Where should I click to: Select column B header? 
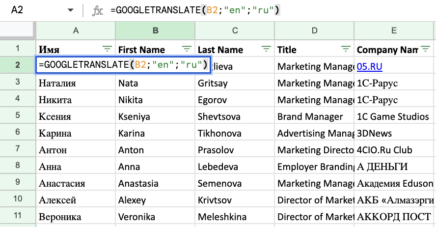155,30
